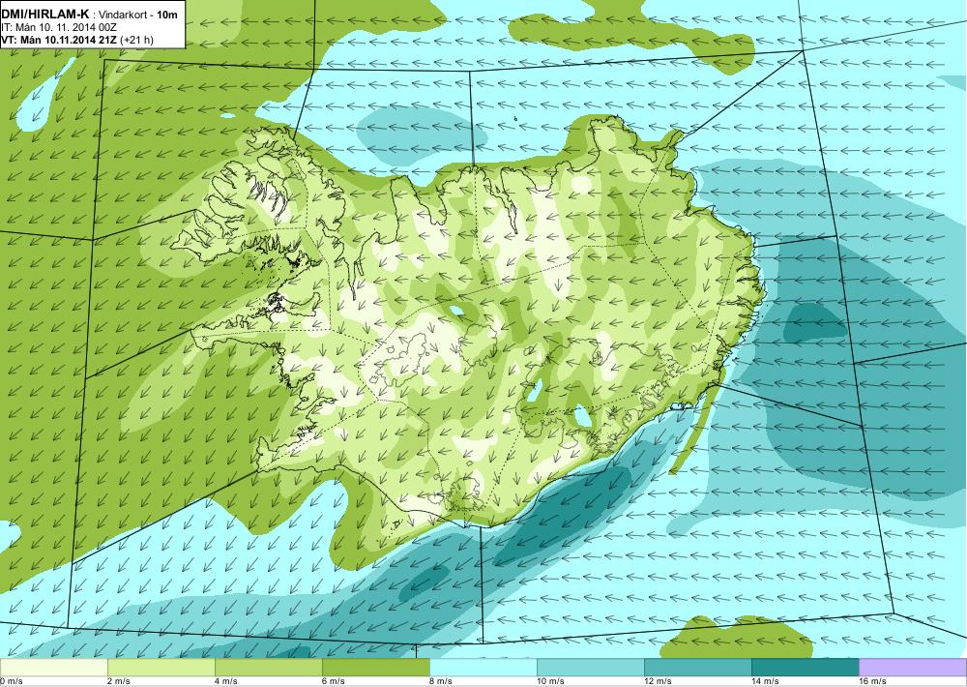
Task: Select the '12 m/s' legend label
Action: click(x=658, y=681)
